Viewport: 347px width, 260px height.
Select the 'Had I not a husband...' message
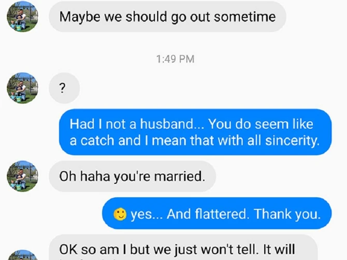pos(195,132)
